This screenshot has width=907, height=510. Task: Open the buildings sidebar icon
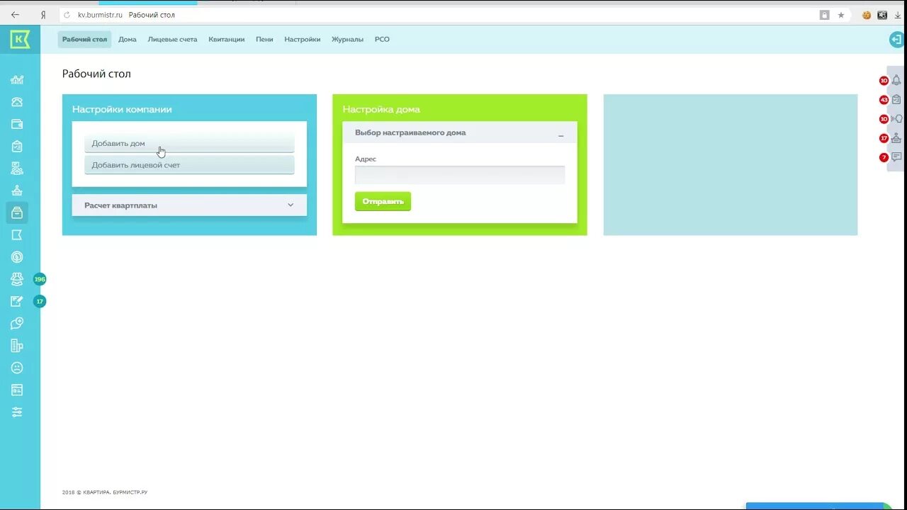coord(17,346)
